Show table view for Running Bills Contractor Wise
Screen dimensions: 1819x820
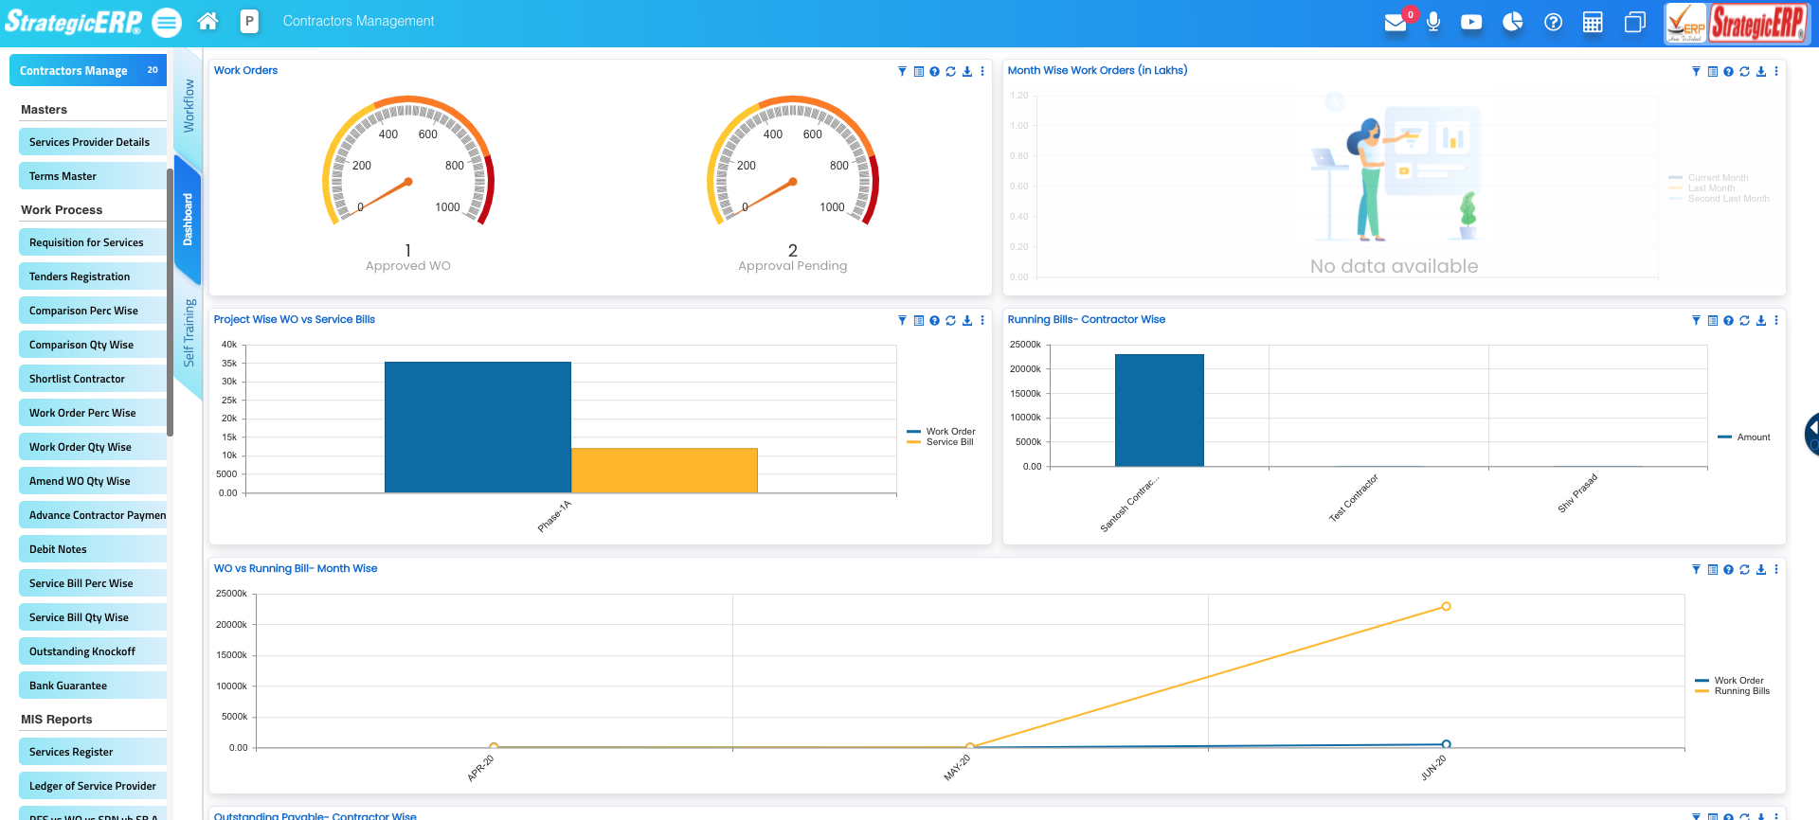click(x=1712, y=320)
